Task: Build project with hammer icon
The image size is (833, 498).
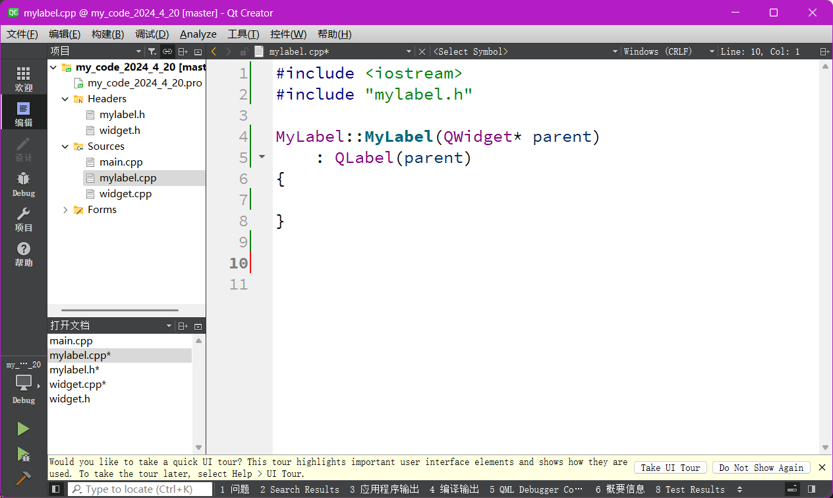Action: (23, 478)
